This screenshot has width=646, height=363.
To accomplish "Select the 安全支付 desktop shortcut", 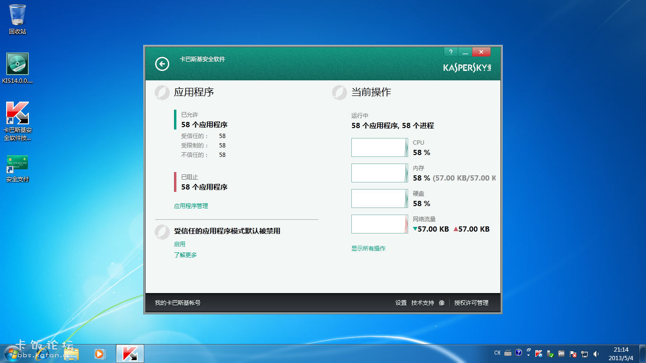I will click(17, 169).
